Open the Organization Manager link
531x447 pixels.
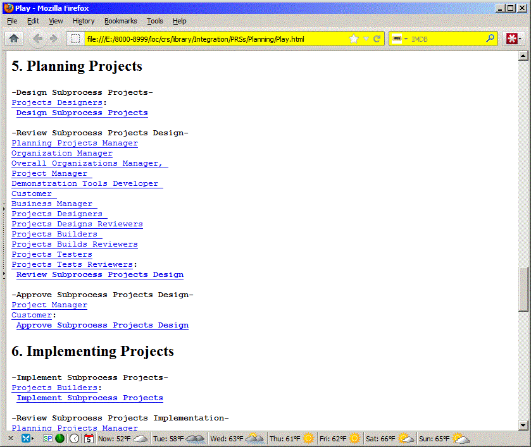tap(62, 153)
